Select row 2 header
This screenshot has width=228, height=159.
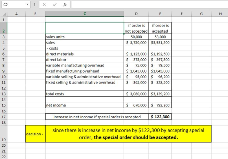point(4,28)
